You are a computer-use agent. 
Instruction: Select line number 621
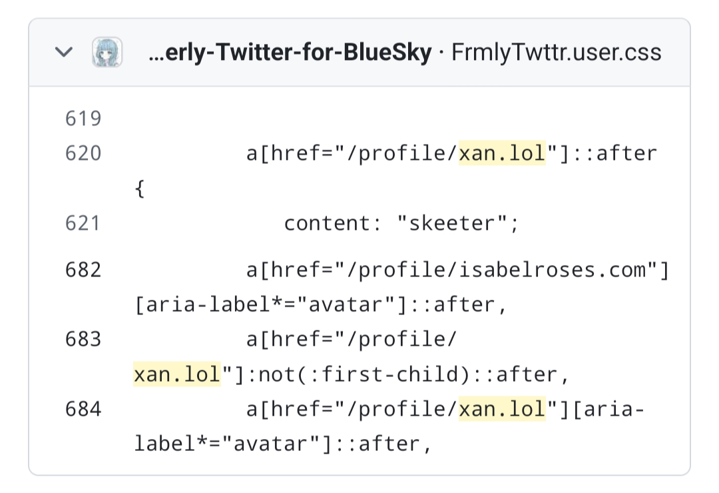(83, 223)
